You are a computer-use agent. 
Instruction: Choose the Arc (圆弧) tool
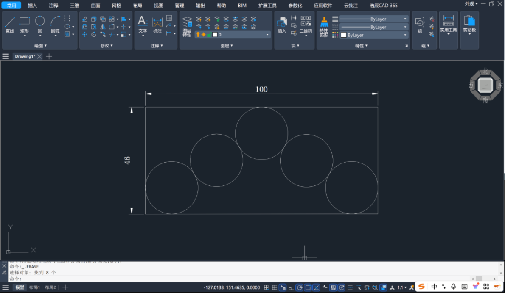click(x=55, y=25)
